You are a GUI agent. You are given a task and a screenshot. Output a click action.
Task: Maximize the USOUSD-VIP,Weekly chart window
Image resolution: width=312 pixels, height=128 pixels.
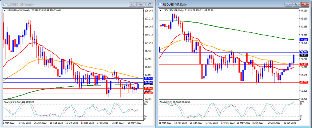[141, 4]
